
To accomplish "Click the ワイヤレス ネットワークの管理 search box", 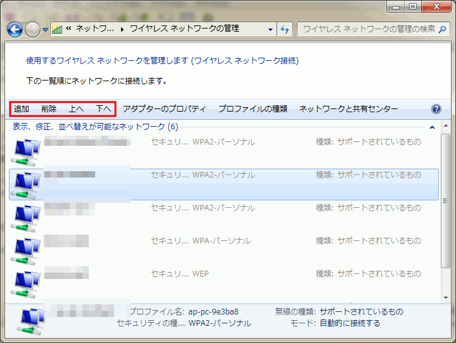I will pyautogui.click(x=367, y=29).
